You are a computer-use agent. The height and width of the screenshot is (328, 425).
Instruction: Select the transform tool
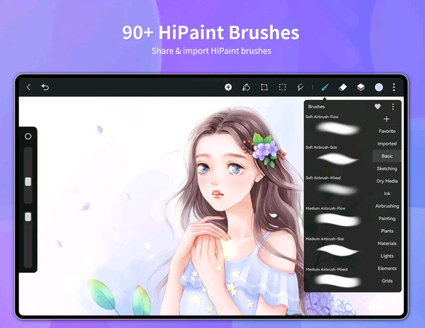(x=264, y=87)
